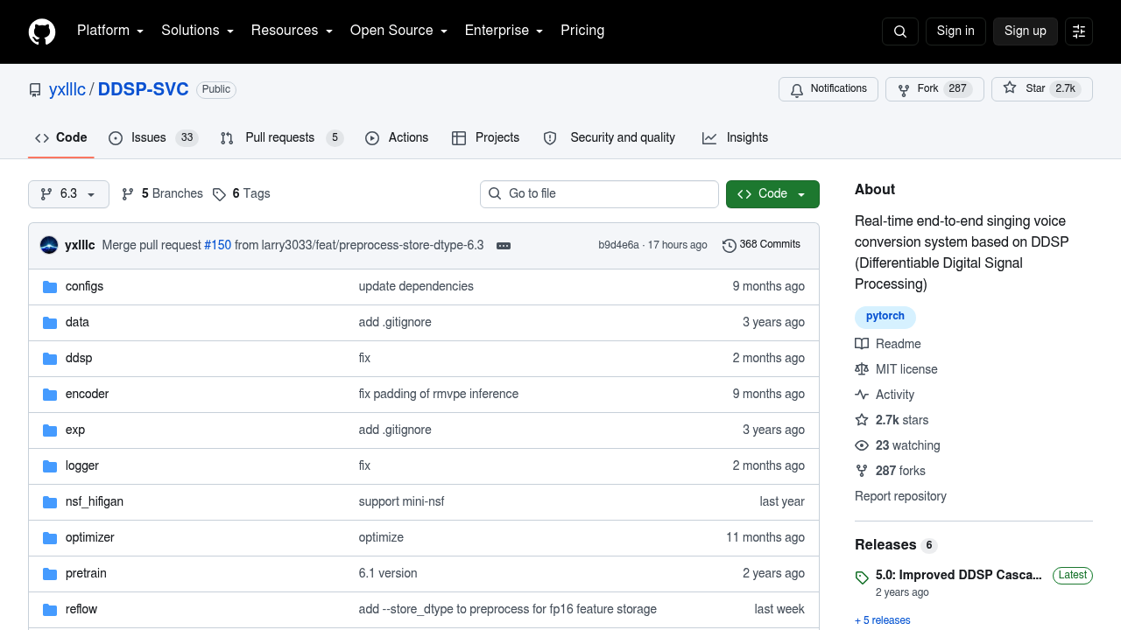This screenshot has width=1121, height=630.
Task: Click the Pricing link
Action: point(582,31)
